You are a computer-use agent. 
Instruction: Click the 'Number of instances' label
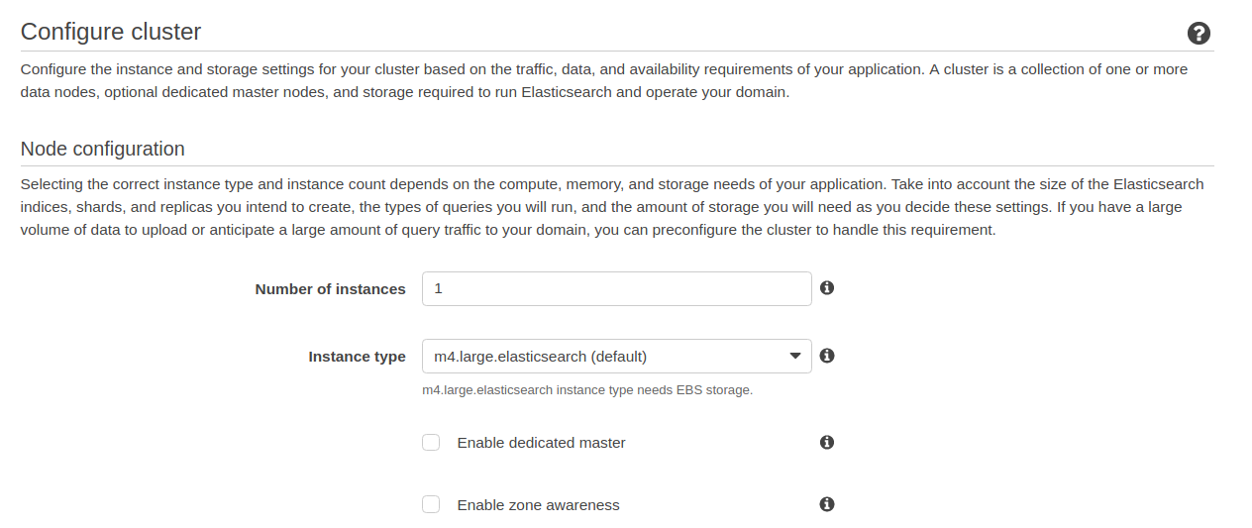(330, 289)
